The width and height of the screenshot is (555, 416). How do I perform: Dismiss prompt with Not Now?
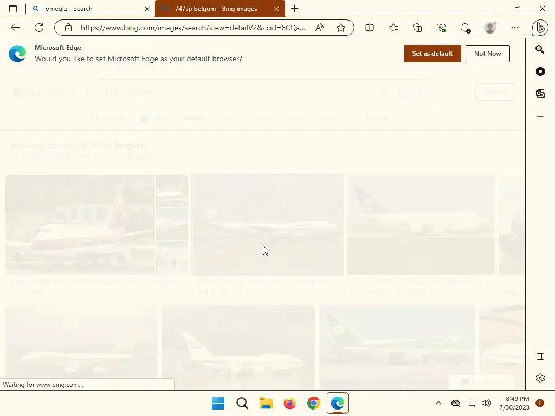point(487,54)
